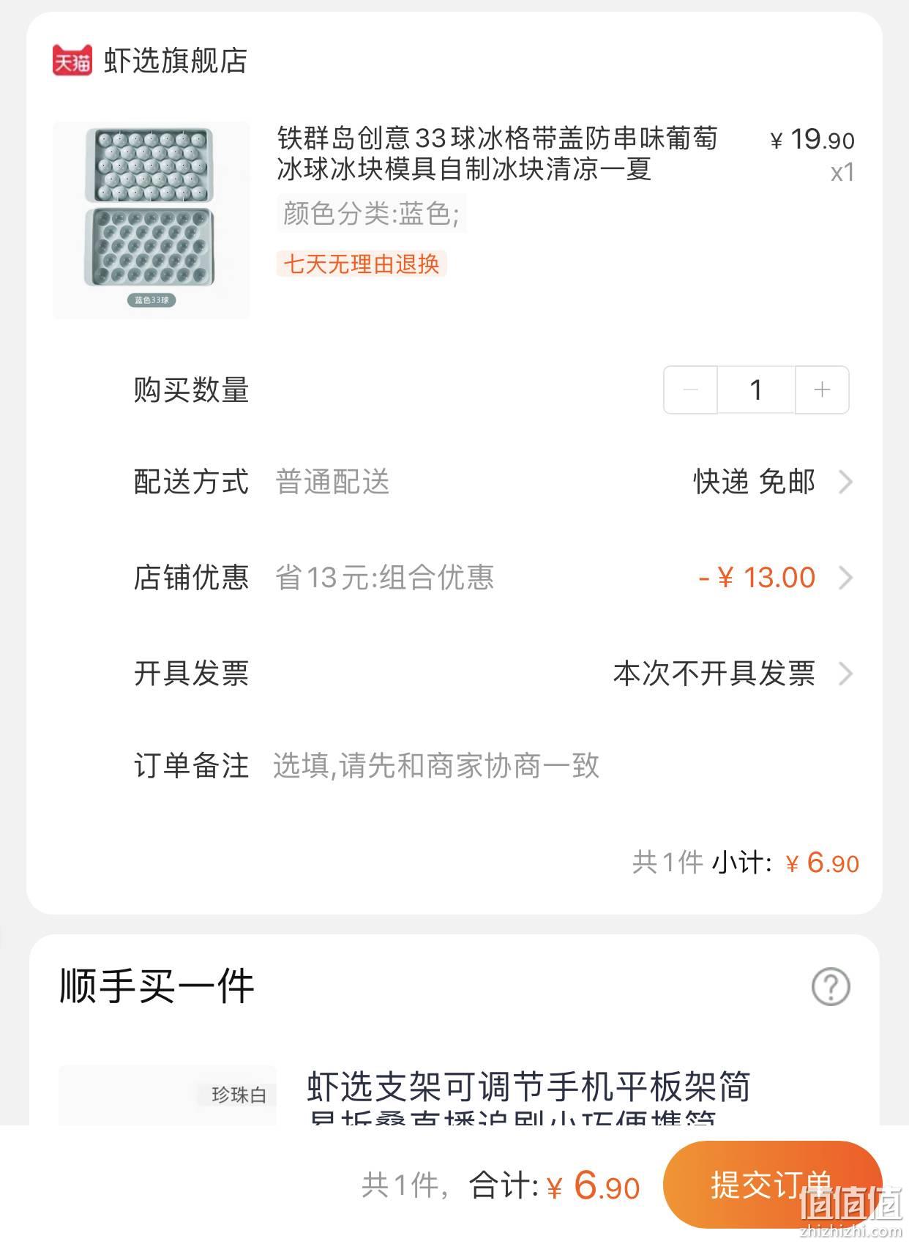Enter a note in 订单备注 field
Image resolution: width=909 pixels, height=1244 pixels.
click(x=564, y=766)
